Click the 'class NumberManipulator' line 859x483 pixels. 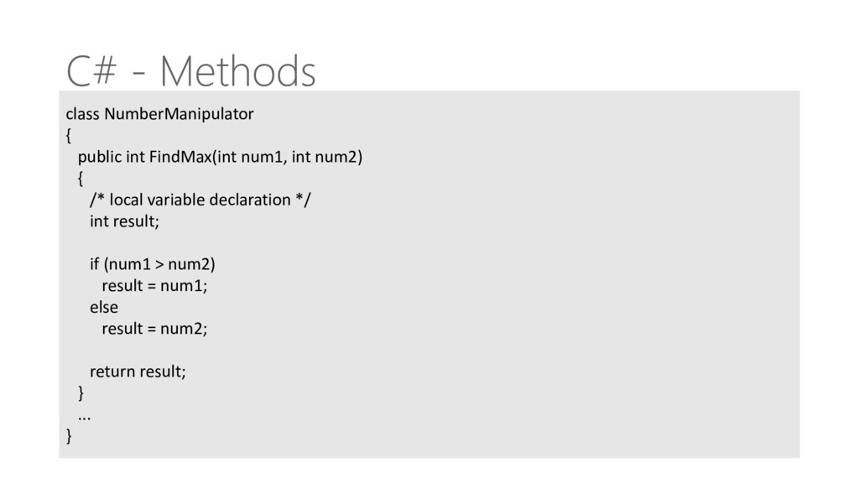tap(160, 114)
